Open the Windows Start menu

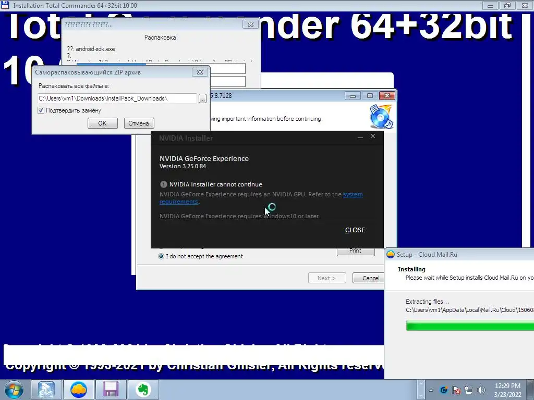click(x=14, y=390)
